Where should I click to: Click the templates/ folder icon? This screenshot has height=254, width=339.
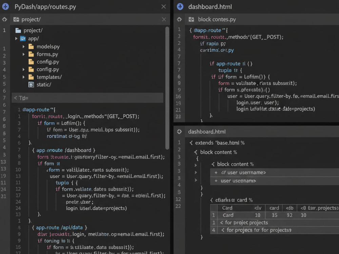[x=31, y=77]
